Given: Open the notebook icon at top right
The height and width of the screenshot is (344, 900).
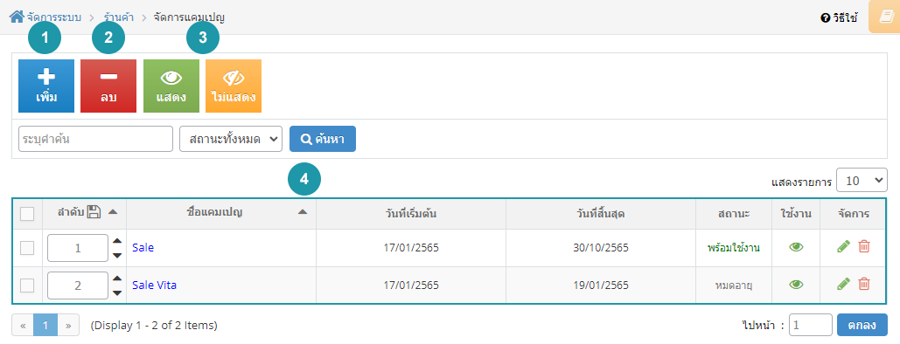Looking at the screenshot, I should point(884,17).
